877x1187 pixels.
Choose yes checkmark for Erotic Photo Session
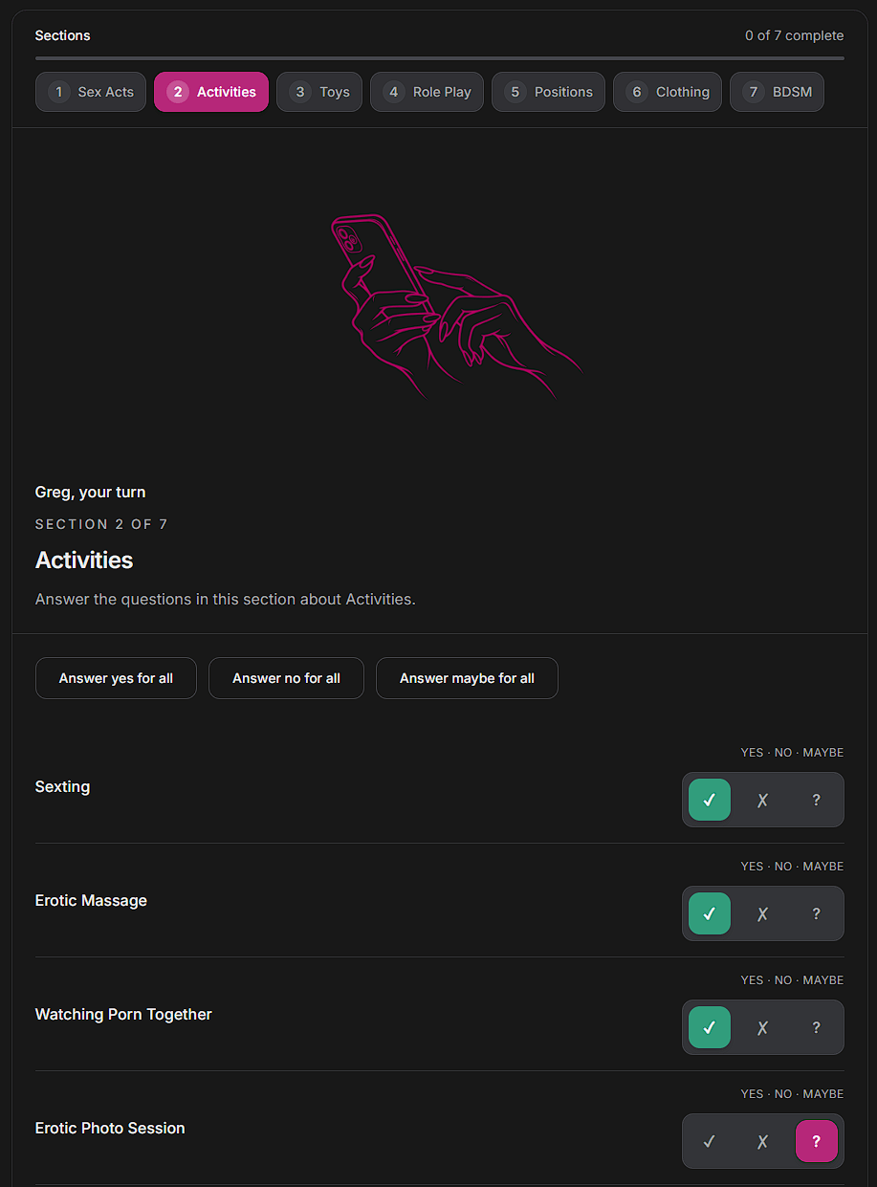point(710,1141)
